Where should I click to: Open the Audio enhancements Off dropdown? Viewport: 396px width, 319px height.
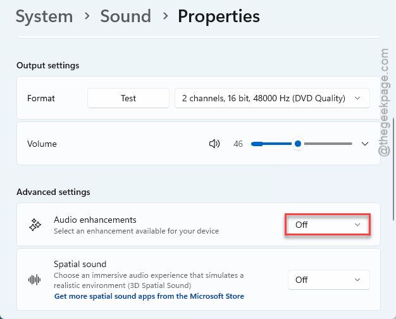click(328, 225)
